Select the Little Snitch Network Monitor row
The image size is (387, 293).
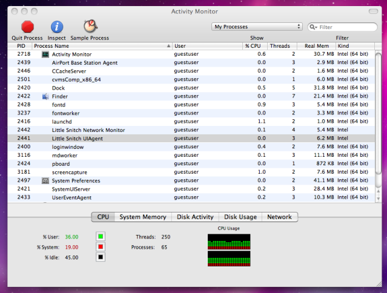(191, 130)
